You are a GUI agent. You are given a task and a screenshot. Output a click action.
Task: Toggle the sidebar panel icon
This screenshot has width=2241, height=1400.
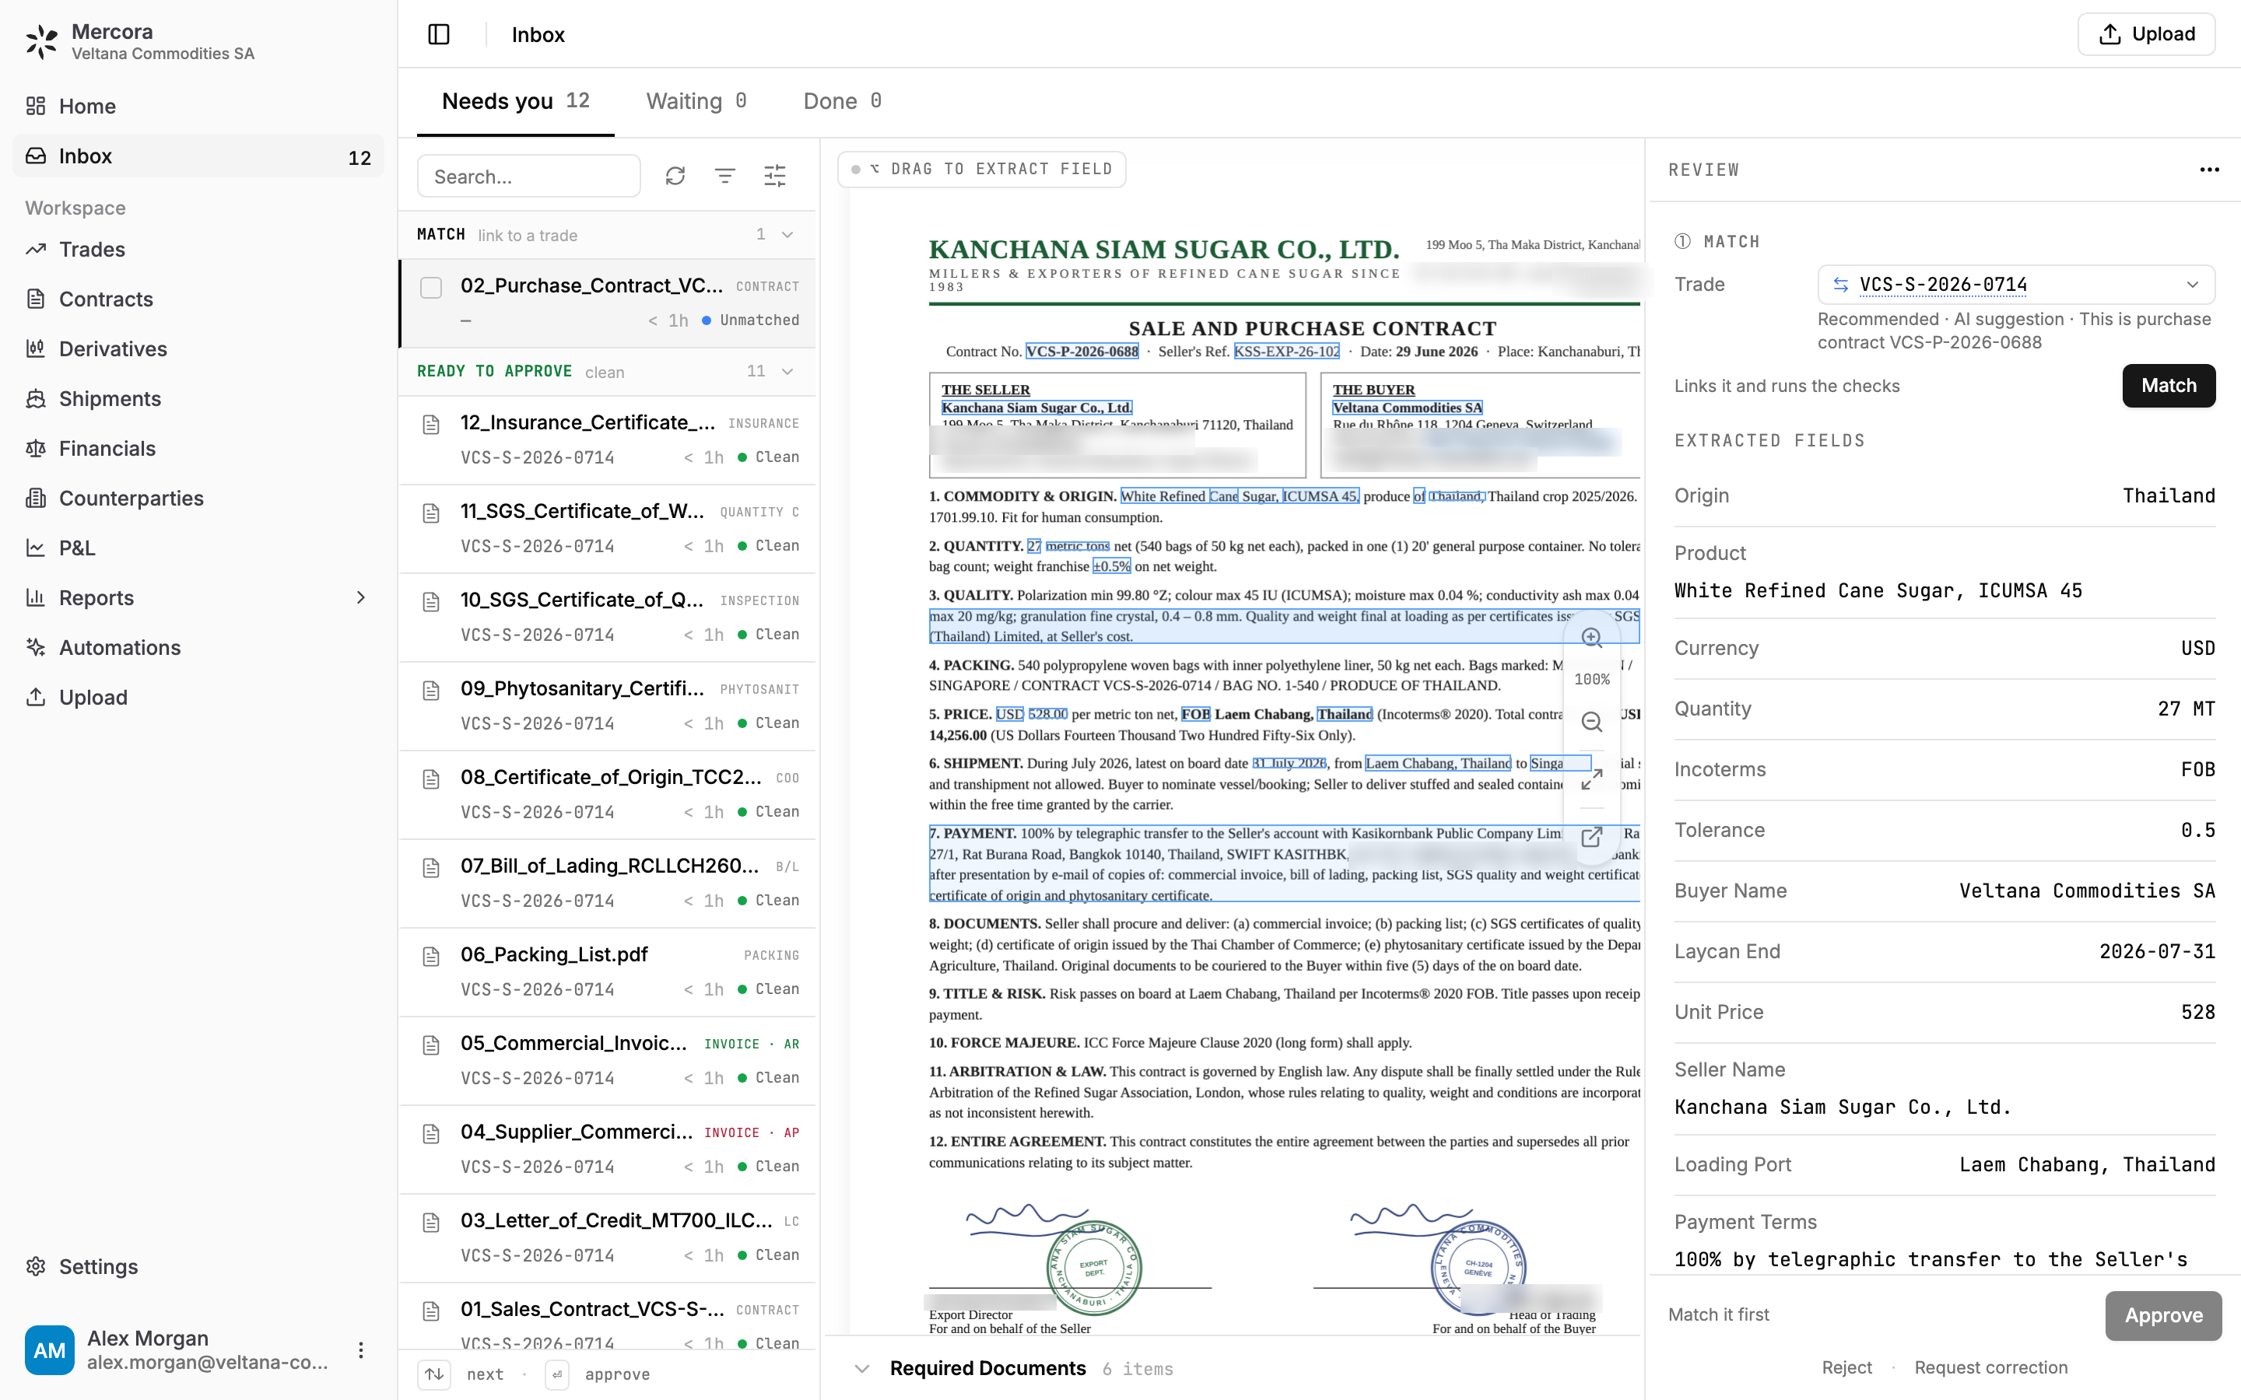pyautogui.click(x=439, y=34)
